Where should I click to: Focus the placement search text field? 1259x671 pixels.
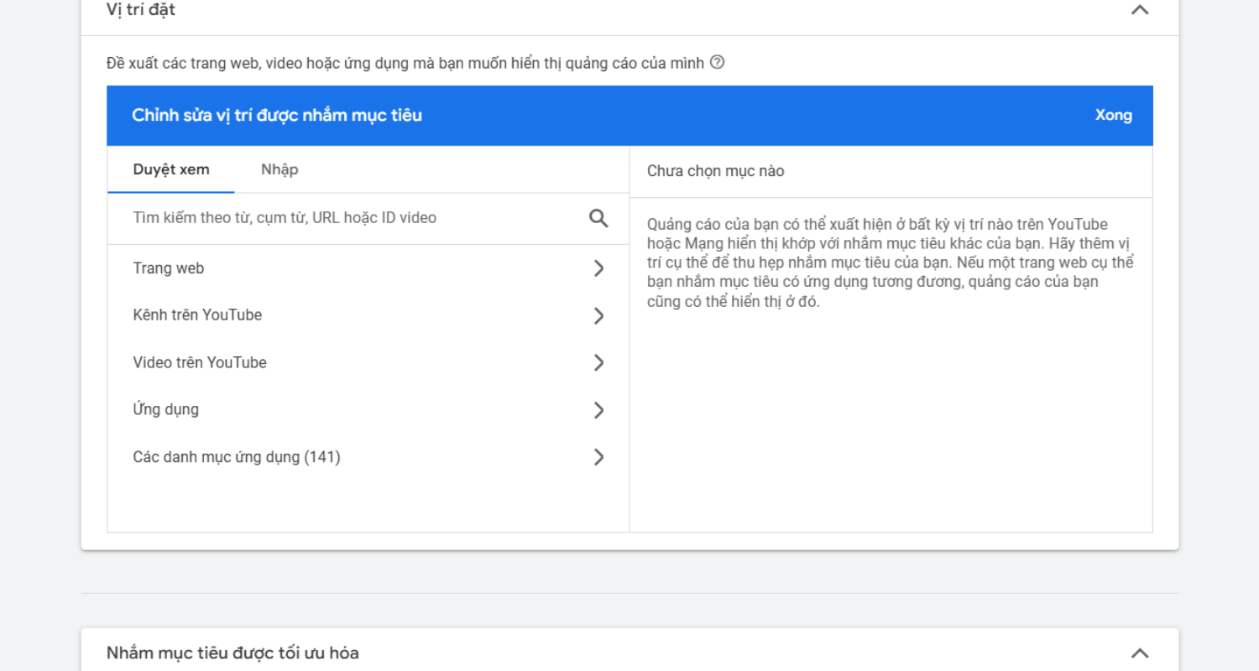coord(353,218)
